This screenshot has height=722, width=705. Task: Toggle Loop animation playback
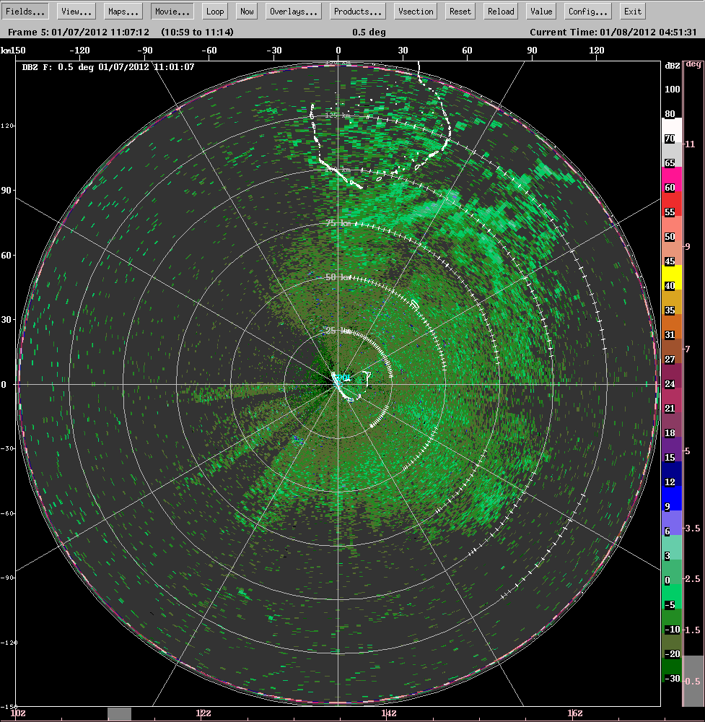(x=214, y=11)
